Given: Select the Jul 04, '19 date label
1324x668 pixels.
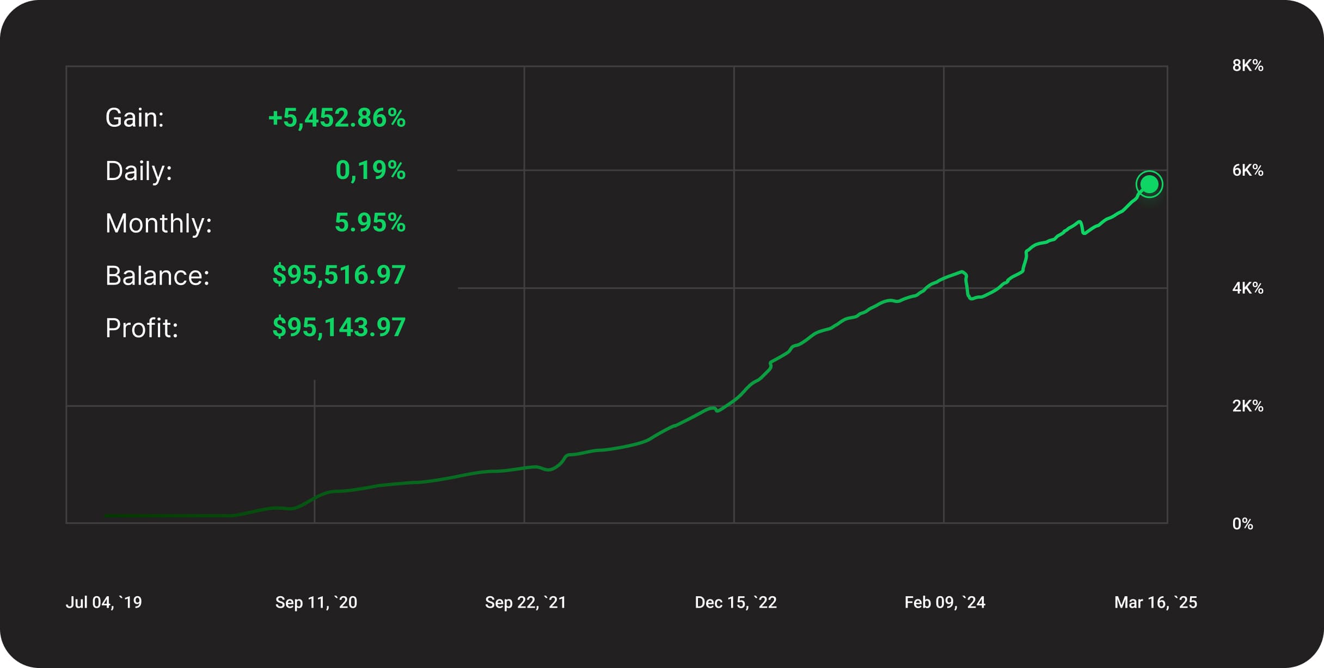Looking at the screenshot, I should 103,602.
